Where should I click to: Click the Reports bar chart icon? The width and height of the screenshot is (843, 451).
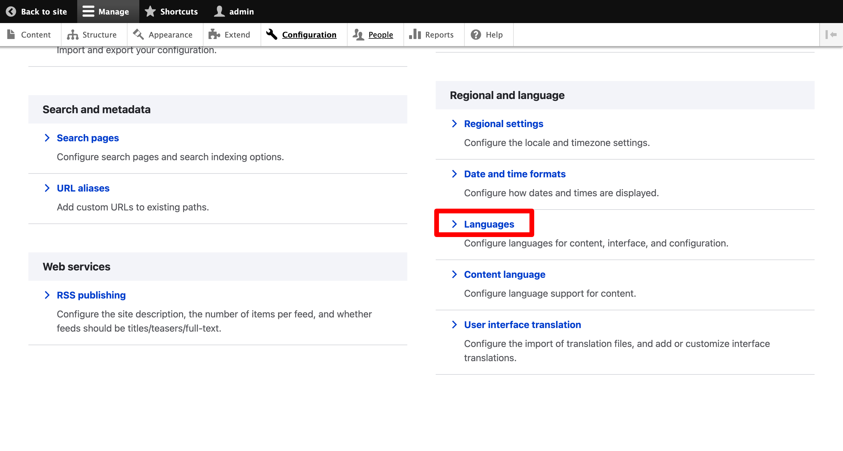pyautogui.click(x=415, y=34)
